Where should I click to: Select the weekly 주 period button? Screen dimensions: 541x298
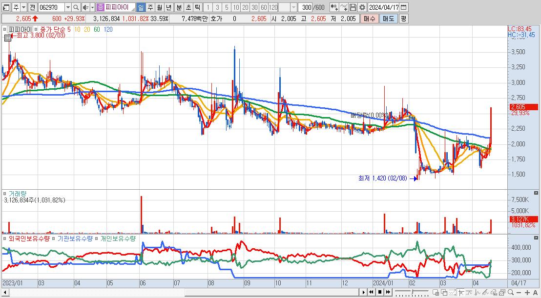150,7
